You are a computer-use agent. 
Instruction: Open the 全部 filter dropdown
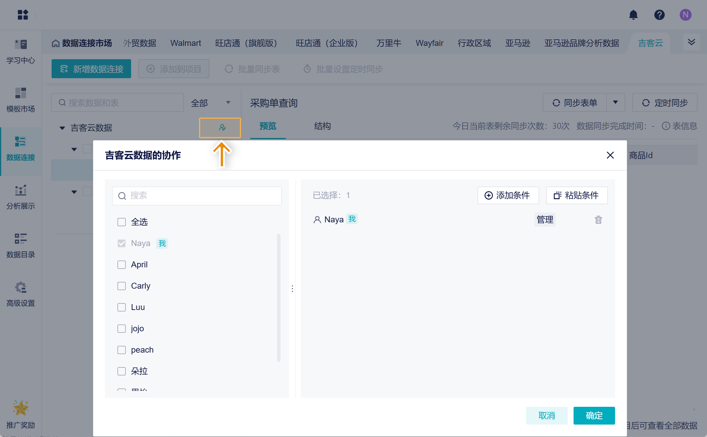pyautogui.click(x=211, y=103)
